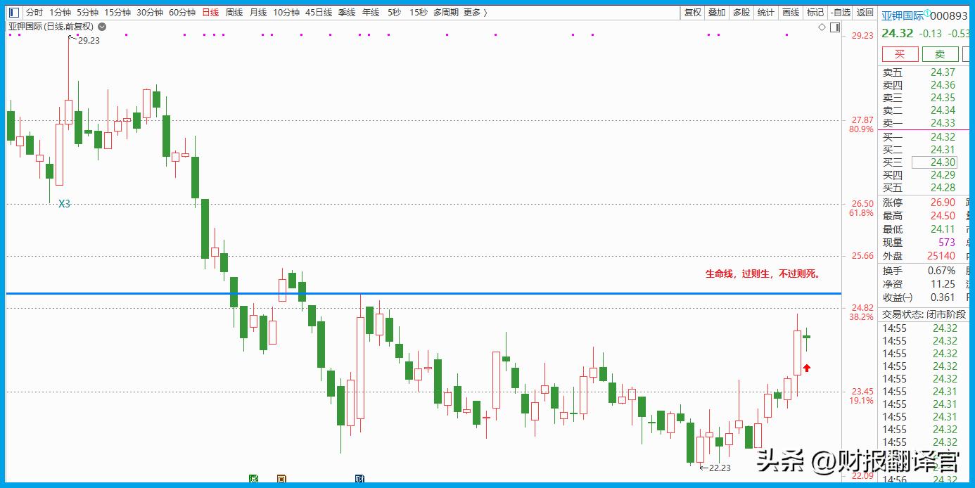Open the chart title dropdown arrow
975x488 pixels.
102,27
